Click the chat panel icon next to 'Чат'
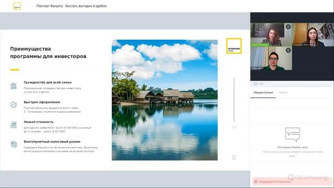 point(255,84)
